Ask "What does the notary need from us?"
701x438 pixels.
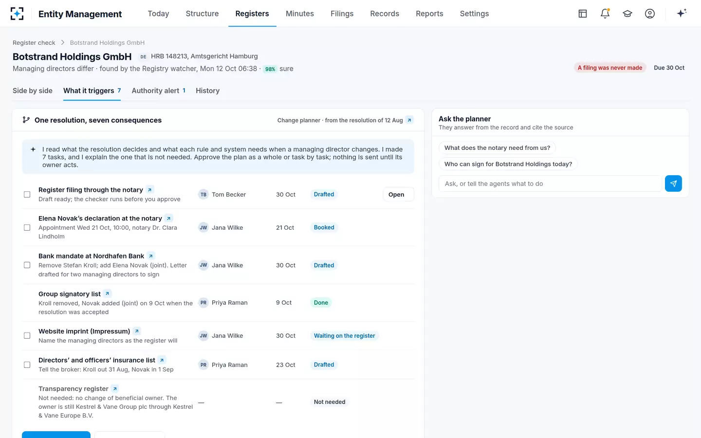497,148
